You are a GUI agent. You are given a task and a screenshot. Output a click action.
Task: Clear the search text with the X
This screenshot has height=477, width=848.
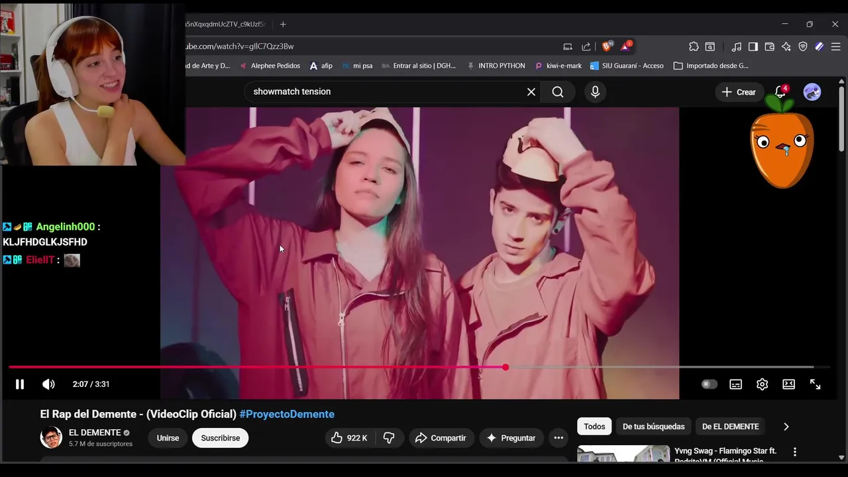(x=531, y=91)
